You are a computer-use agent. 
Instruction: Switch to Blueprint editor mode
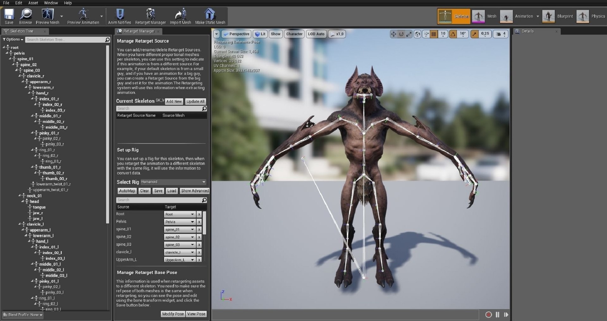pyautogui.click(x=558, y=16)
